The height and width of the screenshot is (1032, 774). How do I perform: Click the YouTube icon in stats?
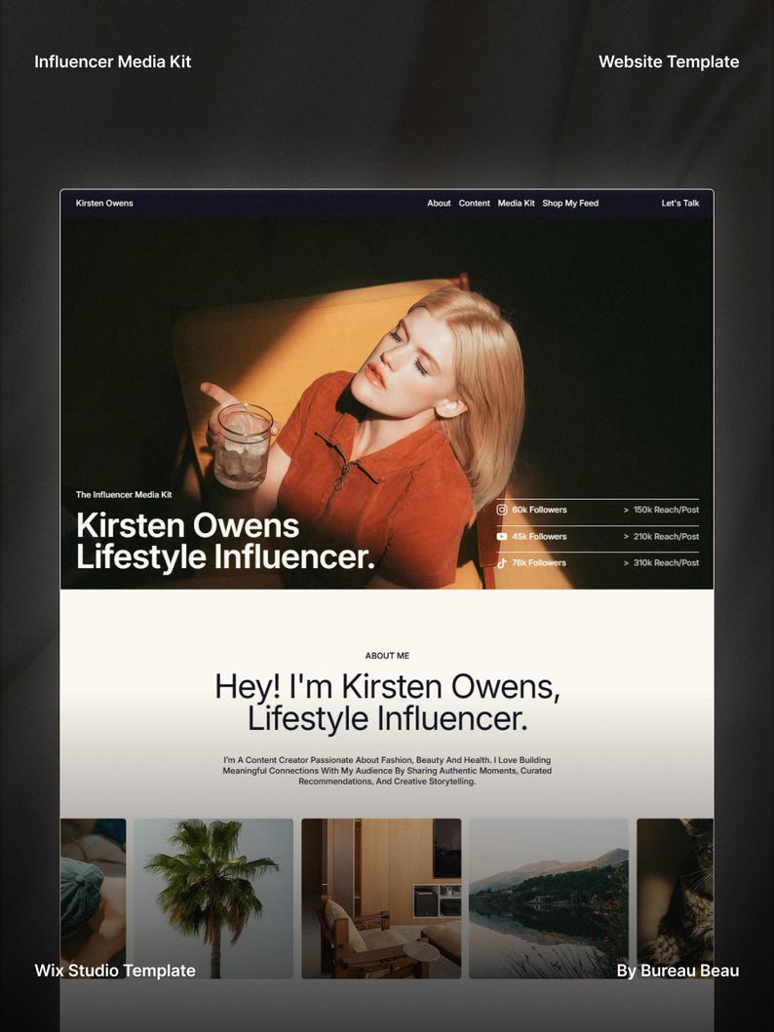tap(501, 536)
